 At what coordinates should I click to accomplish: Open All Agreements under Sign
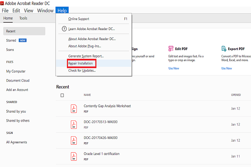[x=16, y=142]
